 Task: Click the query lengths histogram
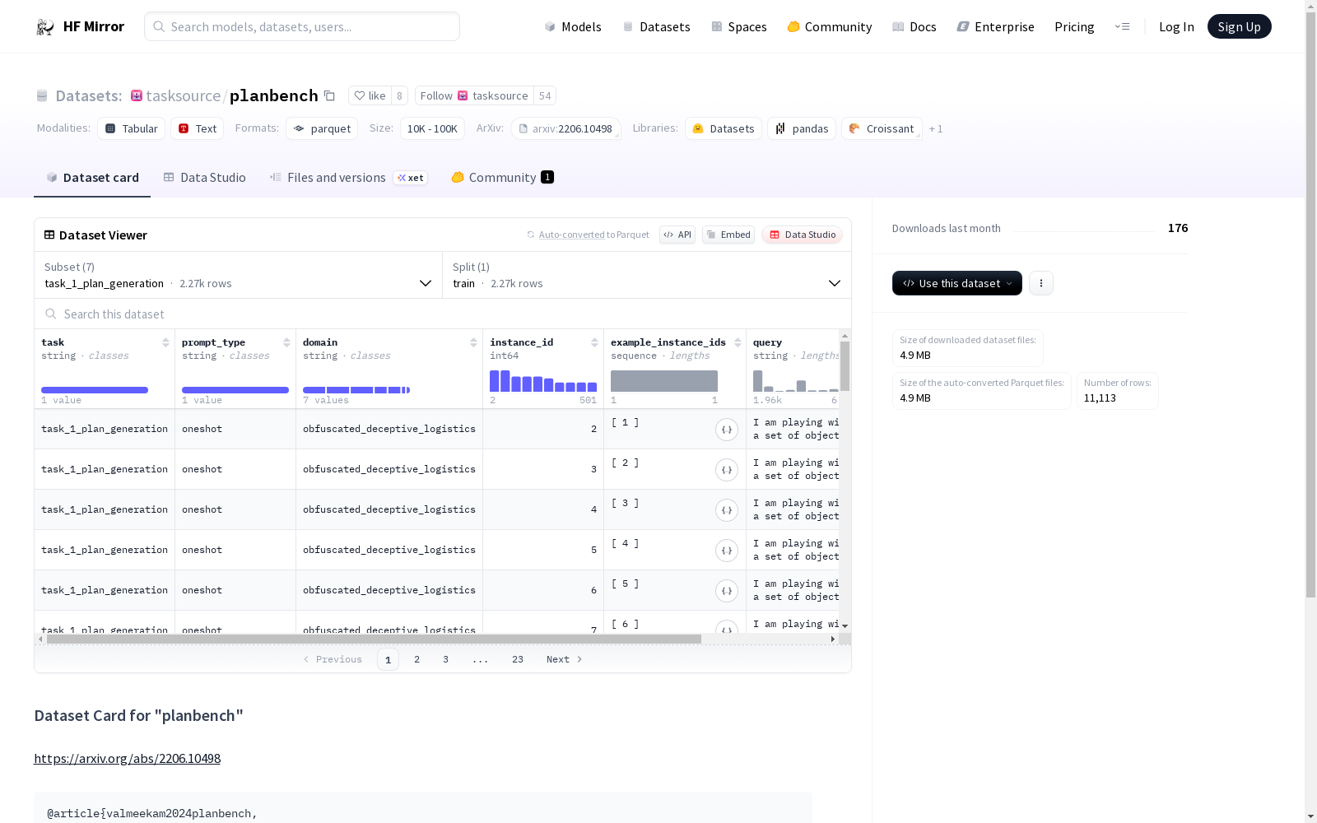click(795, 381)
